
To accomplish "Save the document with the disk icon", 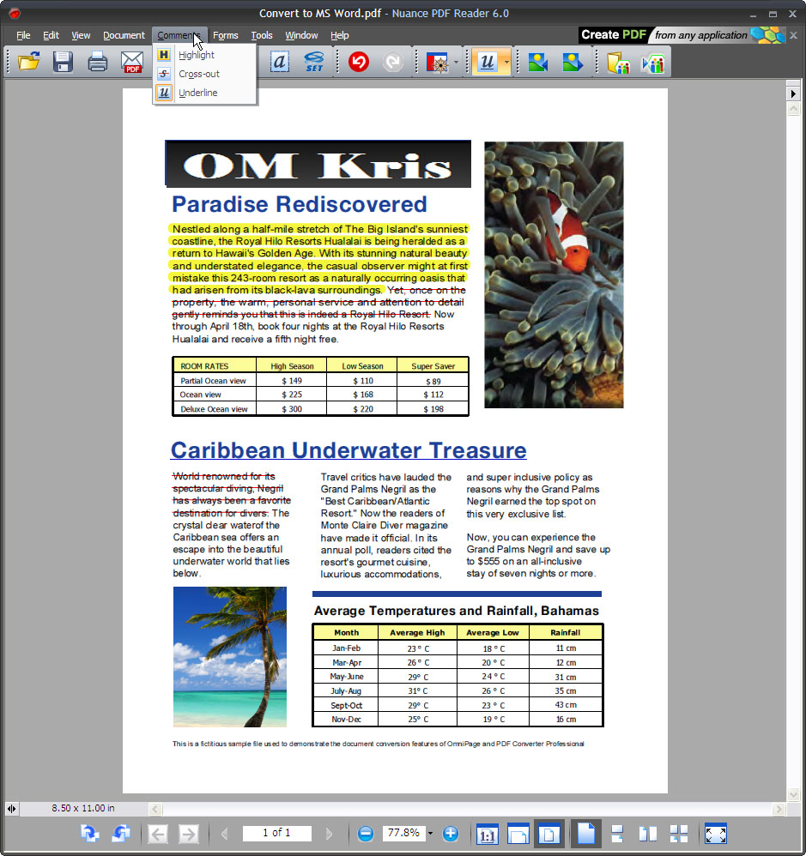I will pyautogui.click(x=63, y=62).
